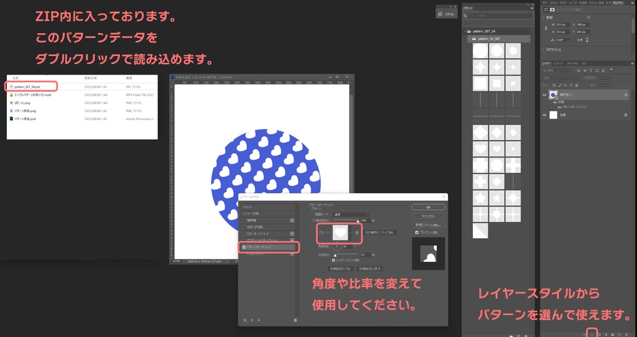Screen dimensions: 637x337
Task: Click the Snap to Origin button
Action: 380,233
